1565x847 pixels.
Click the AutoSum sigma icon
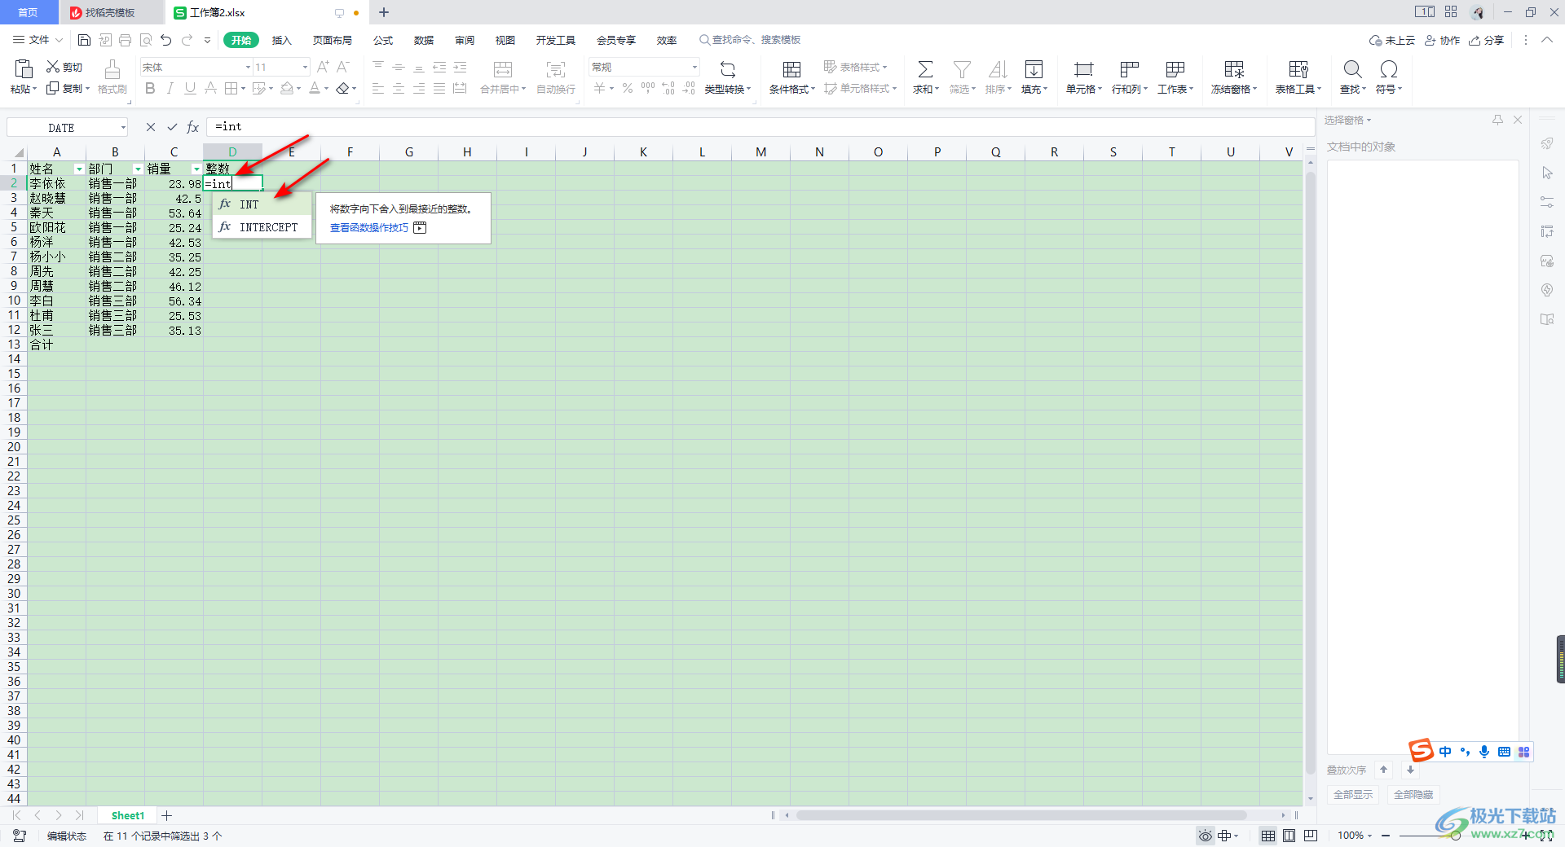click(x=925, y=69)
